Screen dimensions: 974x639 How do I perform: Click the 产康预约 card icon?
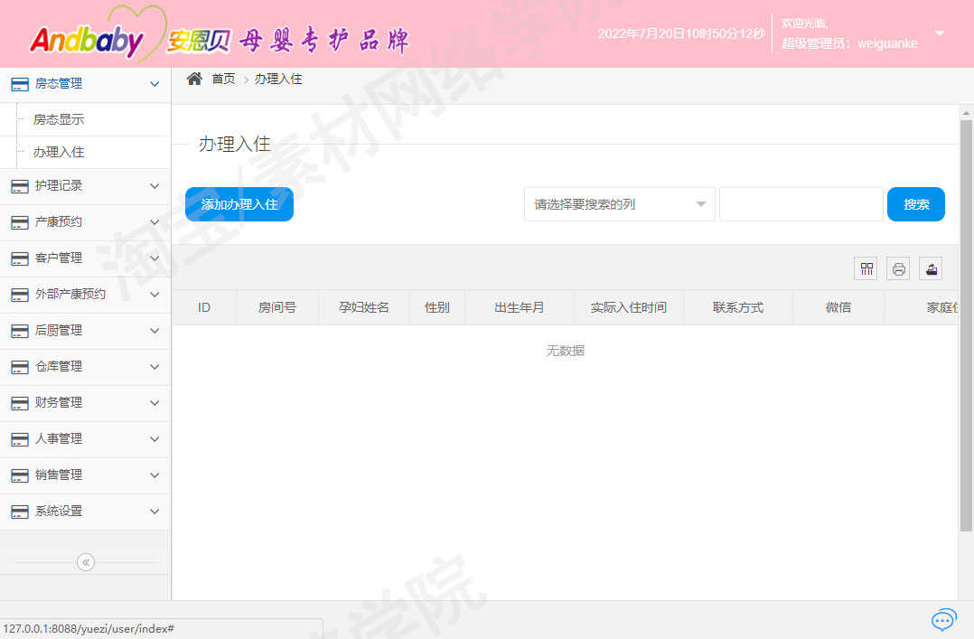pos(20,222)
